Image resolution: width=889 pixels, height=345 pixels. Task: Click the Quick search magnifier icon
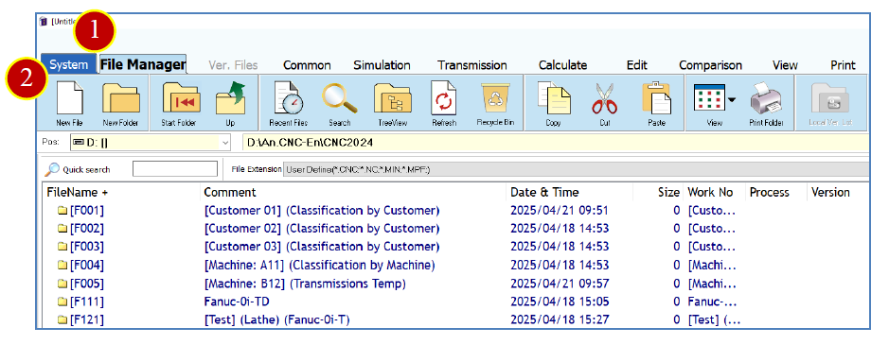pyautogui.click(x=52, y=169)
